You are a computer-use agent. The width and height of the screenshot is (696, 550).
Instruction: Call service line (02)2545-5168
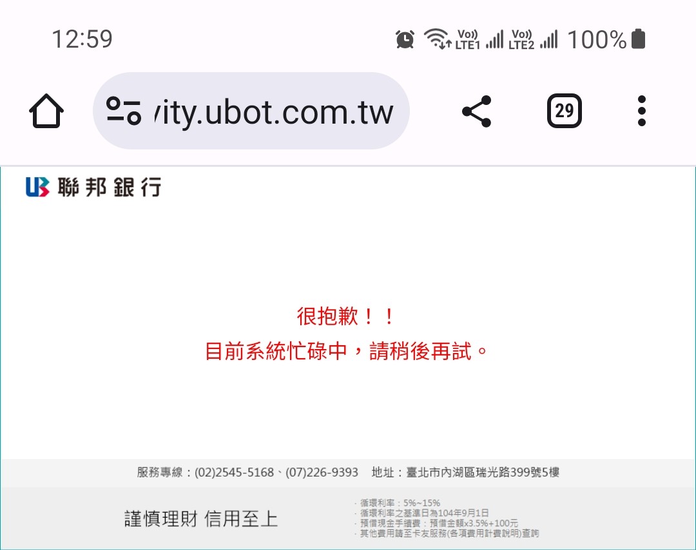tap(235, 472)
